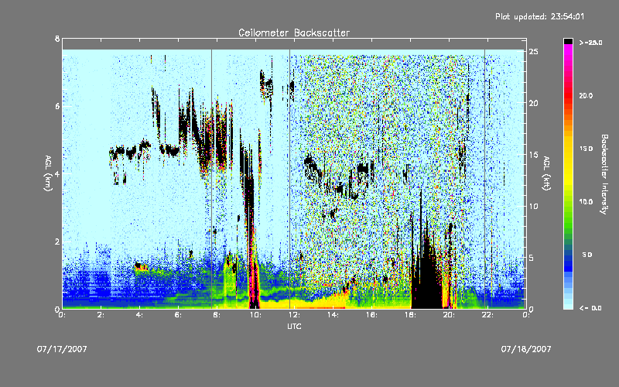Click the "10:" hour tick on UTC axis
The width and height of the screenshot is (619, 387).
256,315
